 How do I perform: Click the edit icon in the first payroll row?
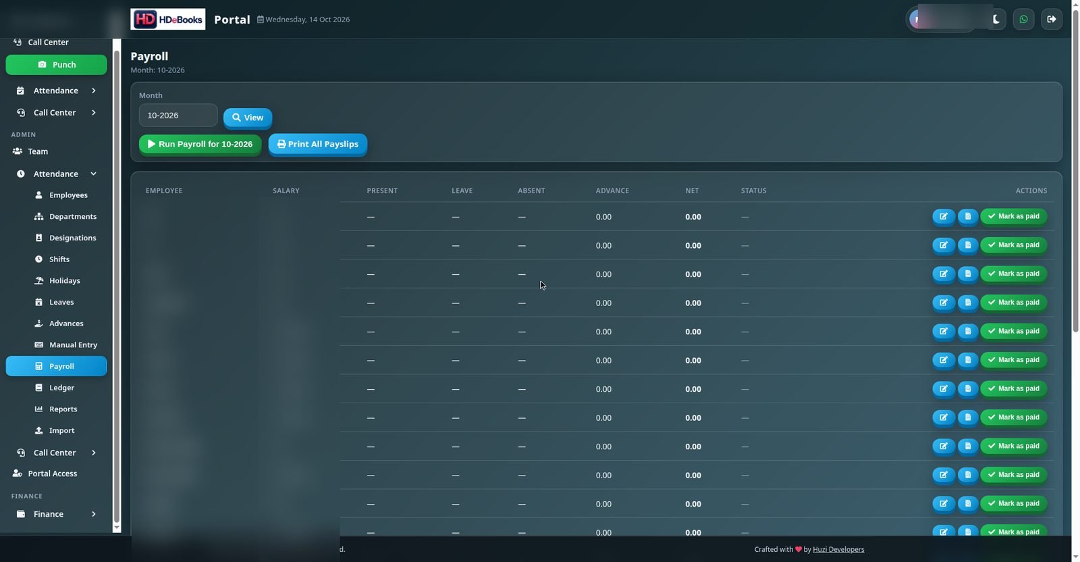(x=944, y=217)
